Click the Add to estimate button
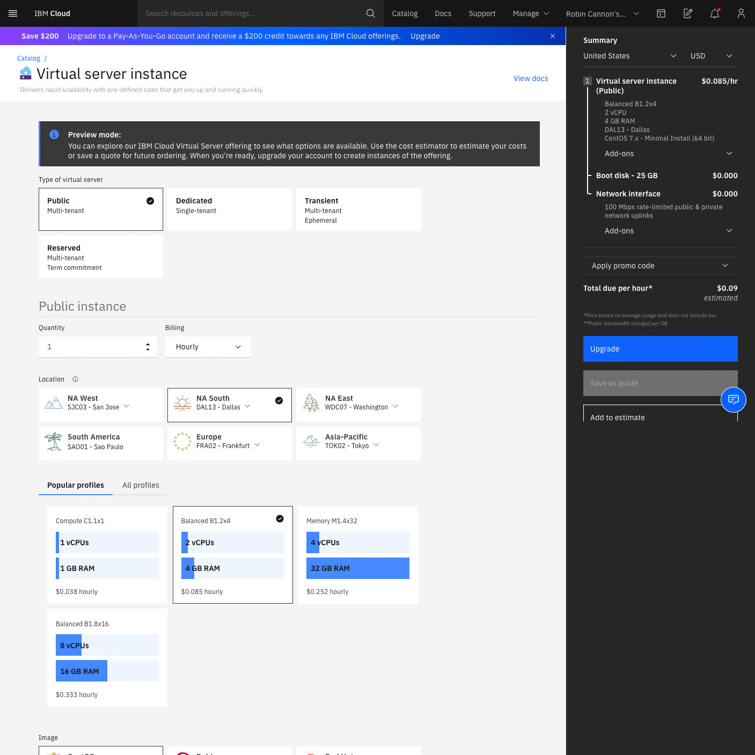Screen dimensions: 755x755 coord(661,414)
